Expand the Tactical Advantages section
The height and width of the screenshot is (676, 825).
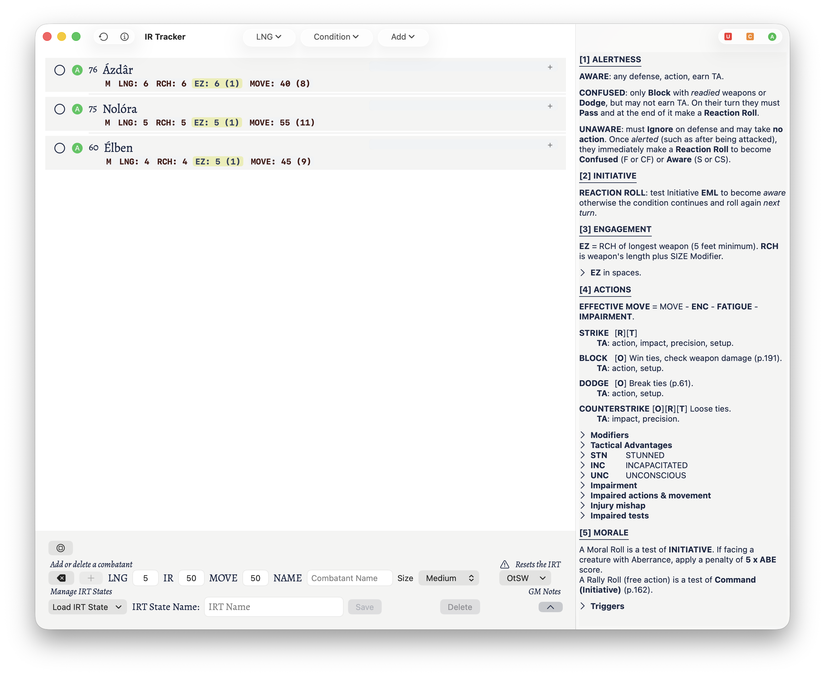(631, 445)
